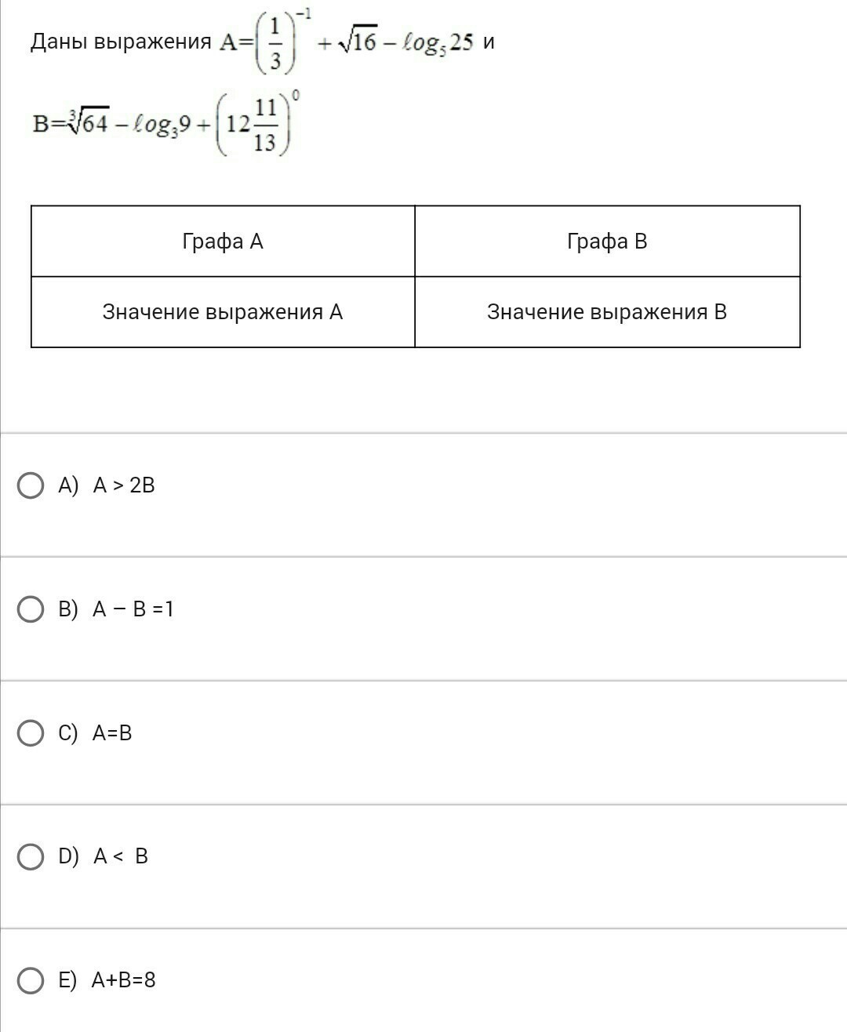Select the radio button beside A+B=8

(31, 980)
